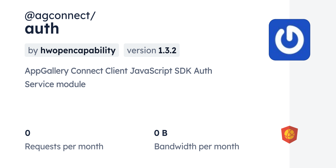Click the "Bandwidth per month" label
336x168 pixels.
pyautogui.click(x=197, y=146)
